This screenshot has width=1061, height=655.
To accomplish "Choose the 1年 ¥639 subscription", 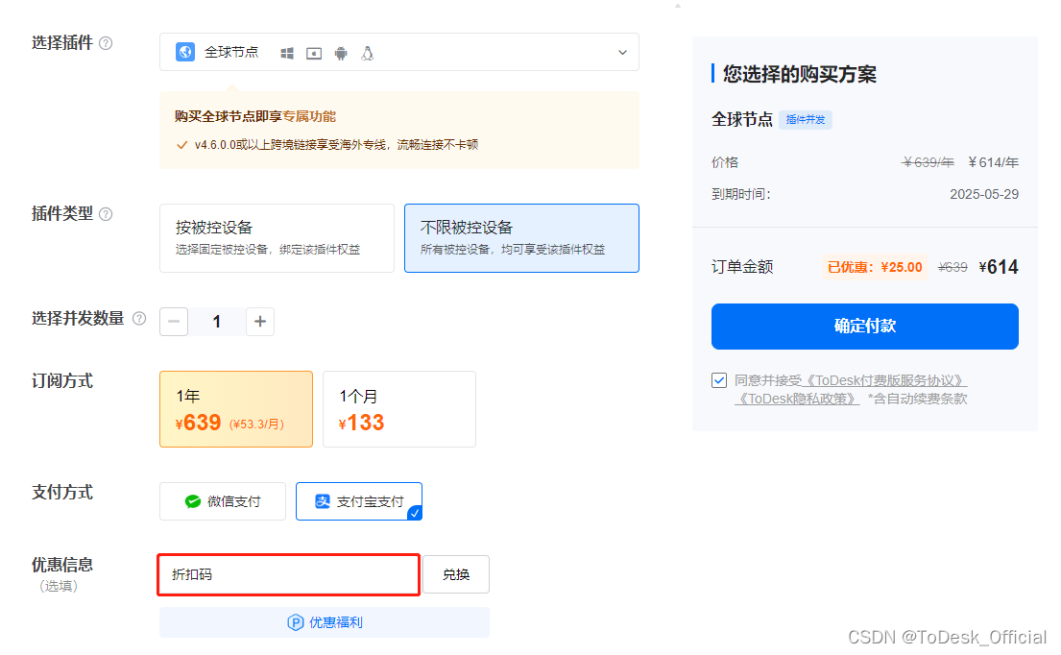I will 236,409.
